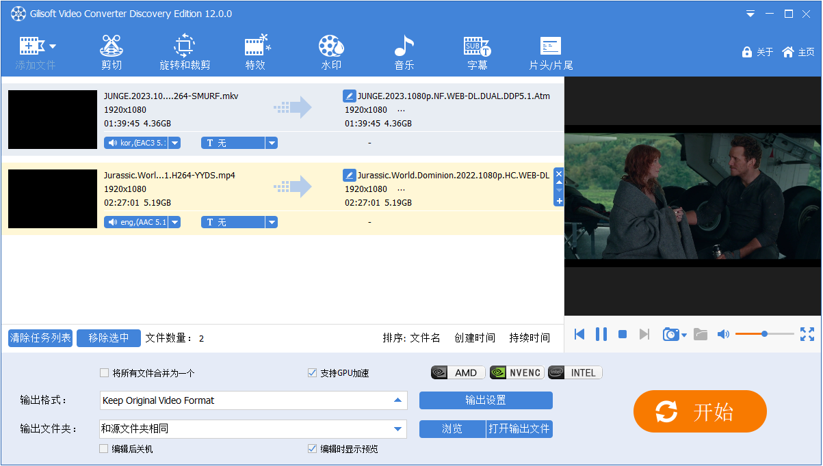Sort by duration (持续时间)

pos(530,338)
